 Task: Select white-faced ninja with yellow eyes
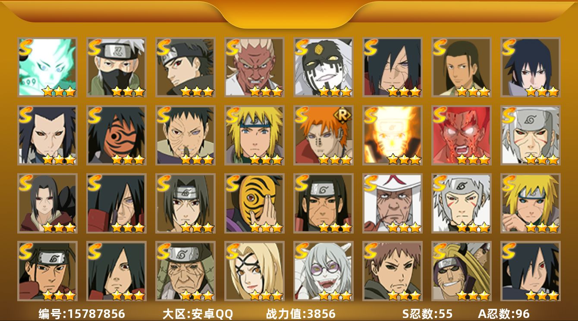(x=324, y=67)
